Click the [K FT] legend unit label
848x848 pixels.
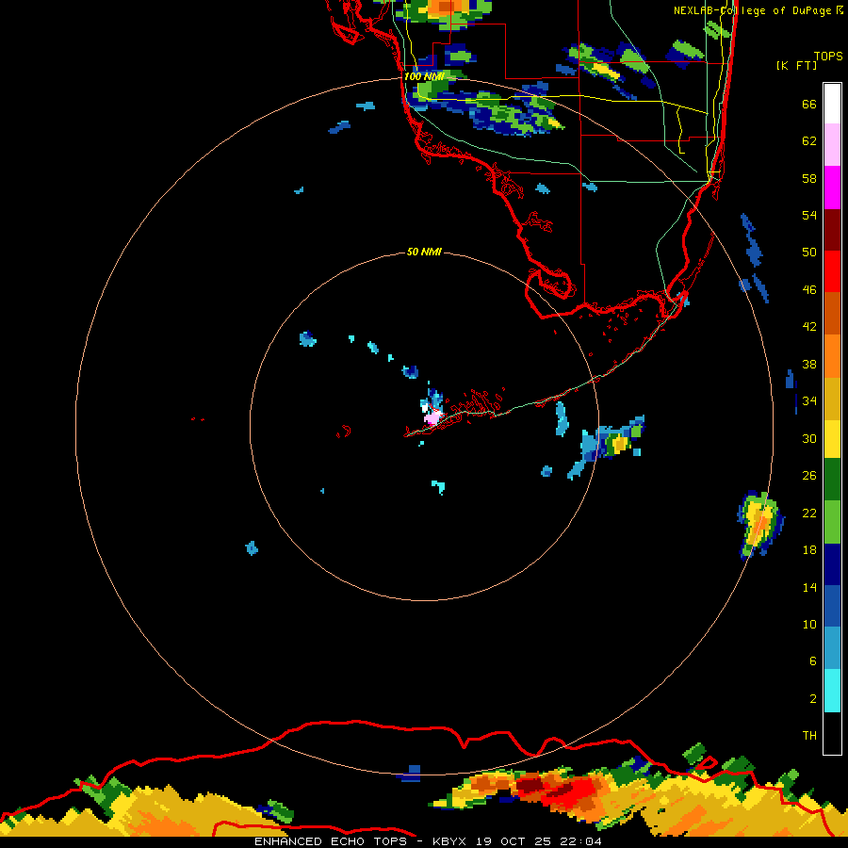pos(796,65)
